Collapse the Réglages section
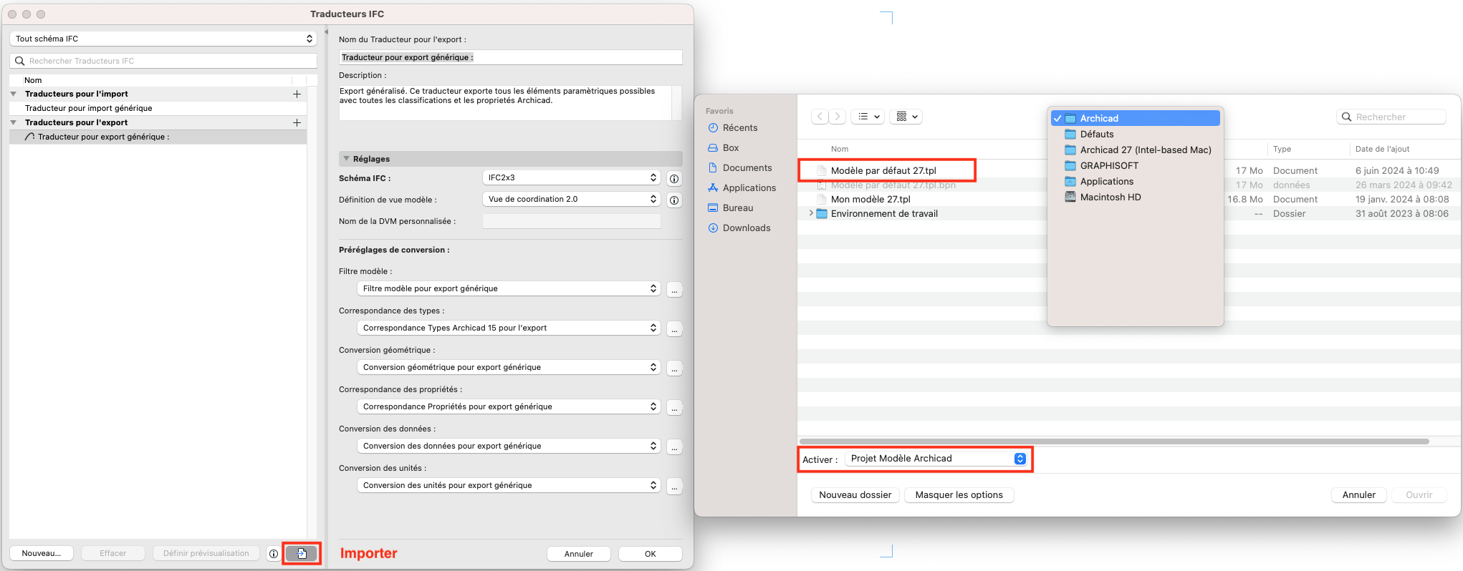The width and height of the screenshot is (1463, 571). [x=347, y=159]
